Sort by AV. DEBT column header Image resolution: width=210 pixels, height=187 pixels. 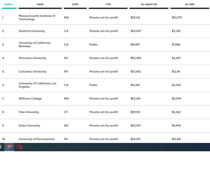(x=190, y=4)
